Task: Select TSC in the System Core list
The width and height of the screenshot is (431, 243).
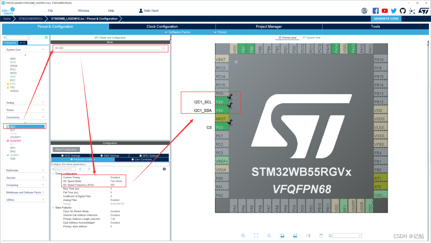Action: point(12,87)
